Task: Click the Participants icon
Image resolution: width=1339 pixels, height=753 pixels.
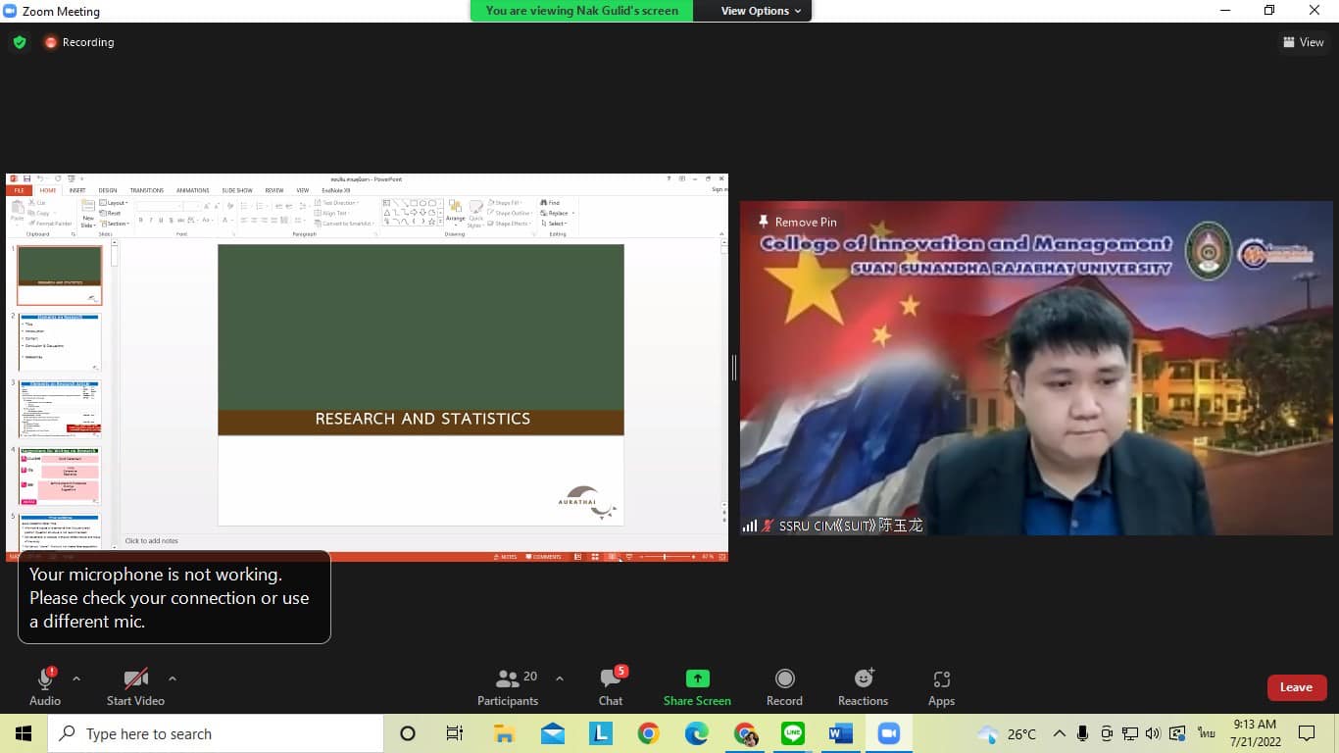Action: 508,679
